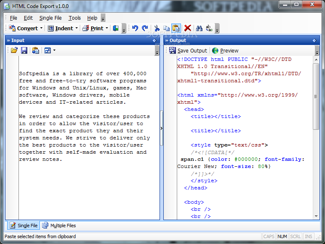
Task: Click the Convert toolbar button
Action: (x=23, y=28)
